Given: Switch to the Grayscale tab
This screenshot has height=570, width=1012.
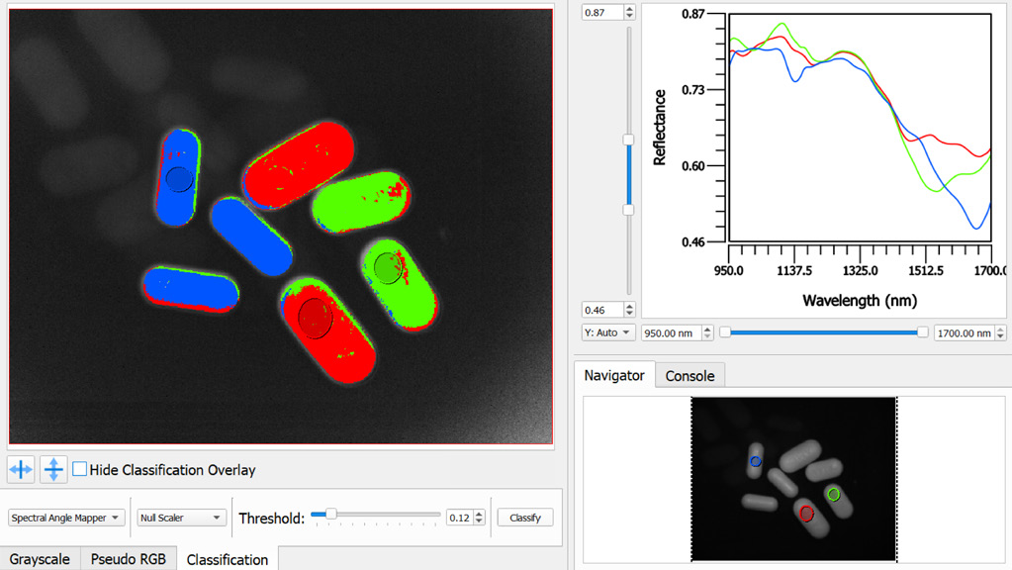Looking at the screenshot, I should [40, 559].
